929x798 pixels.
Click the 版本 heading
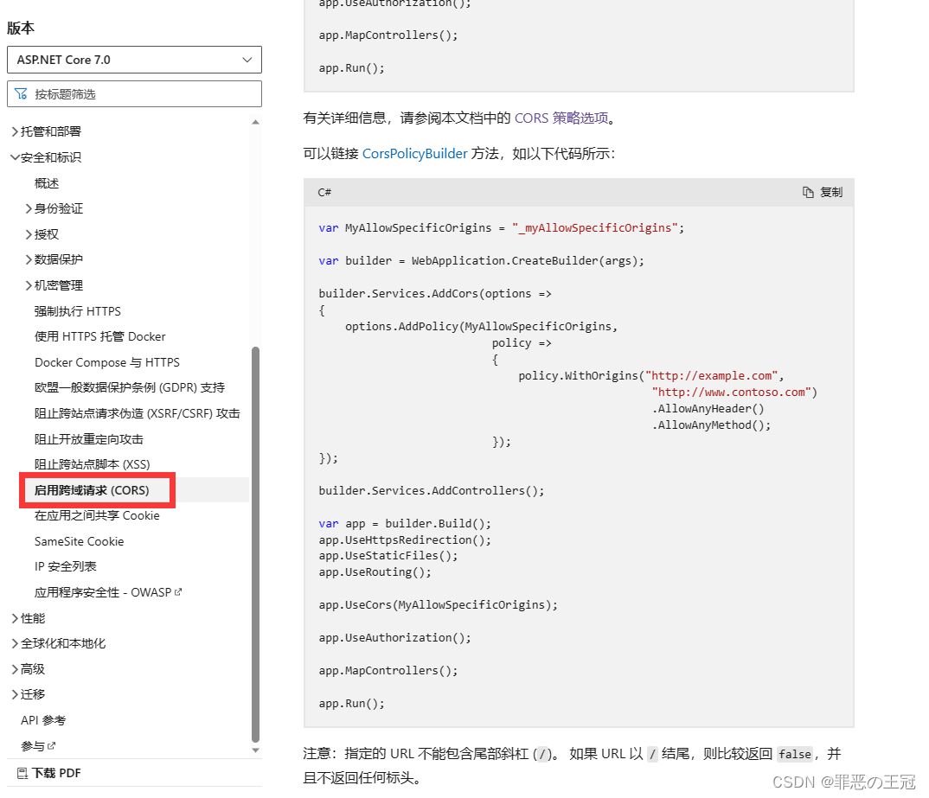pos(21,29)
